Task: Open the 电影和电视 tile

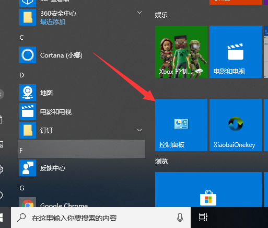Action: coord(236,52)
